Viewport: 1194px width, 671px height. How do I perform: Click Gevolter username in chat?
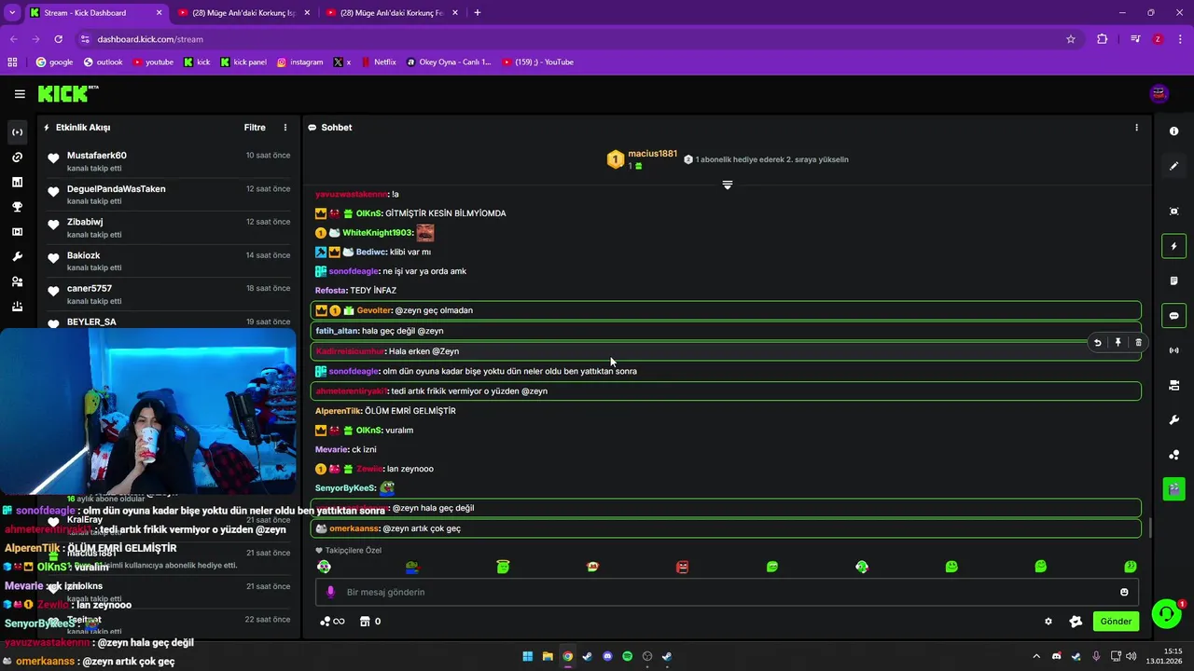point(374,310)
